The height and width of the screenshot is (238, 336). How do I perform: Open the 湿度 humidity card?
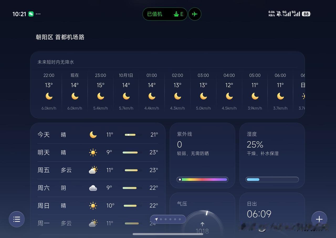(x=272, y=155)
